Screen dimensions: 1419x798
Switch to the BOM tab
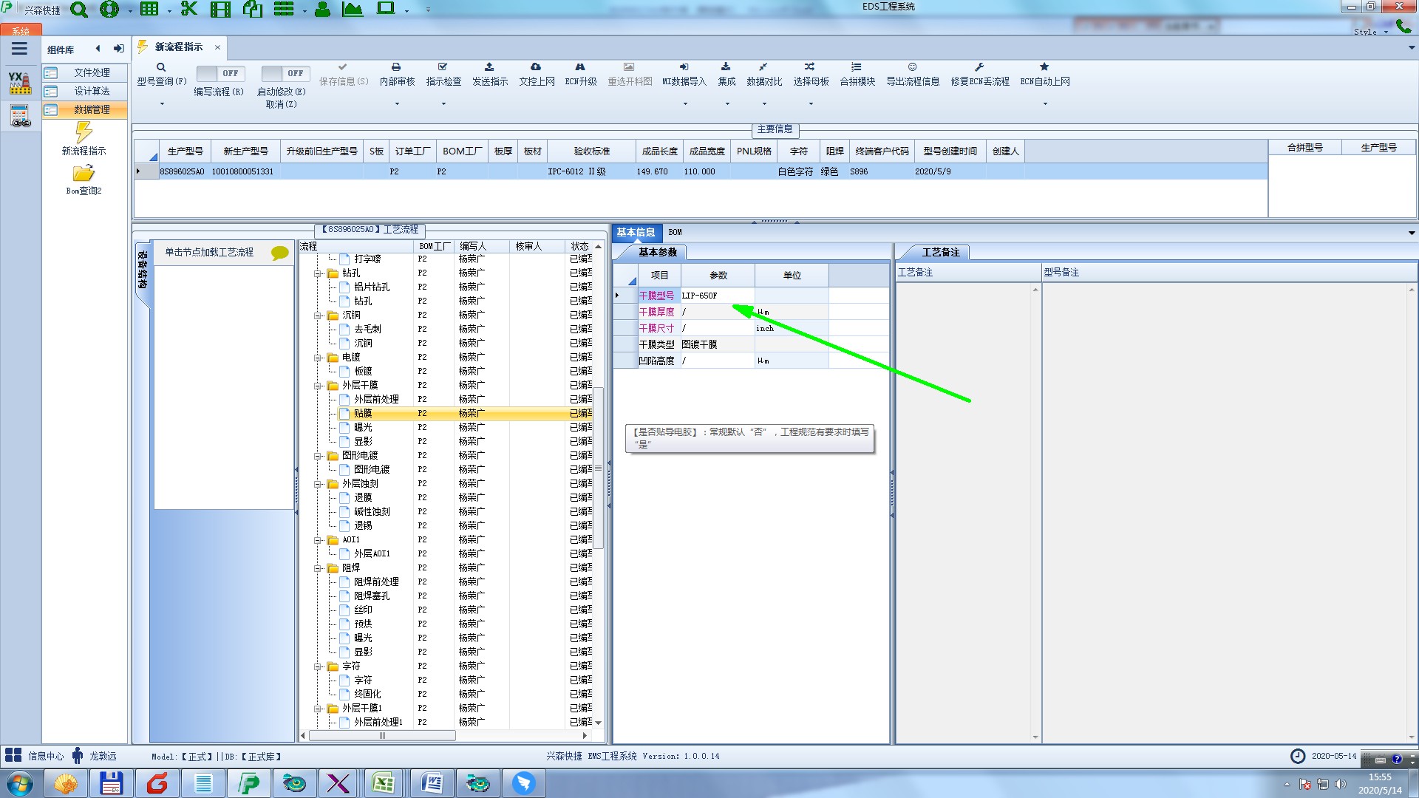(675, 232)
